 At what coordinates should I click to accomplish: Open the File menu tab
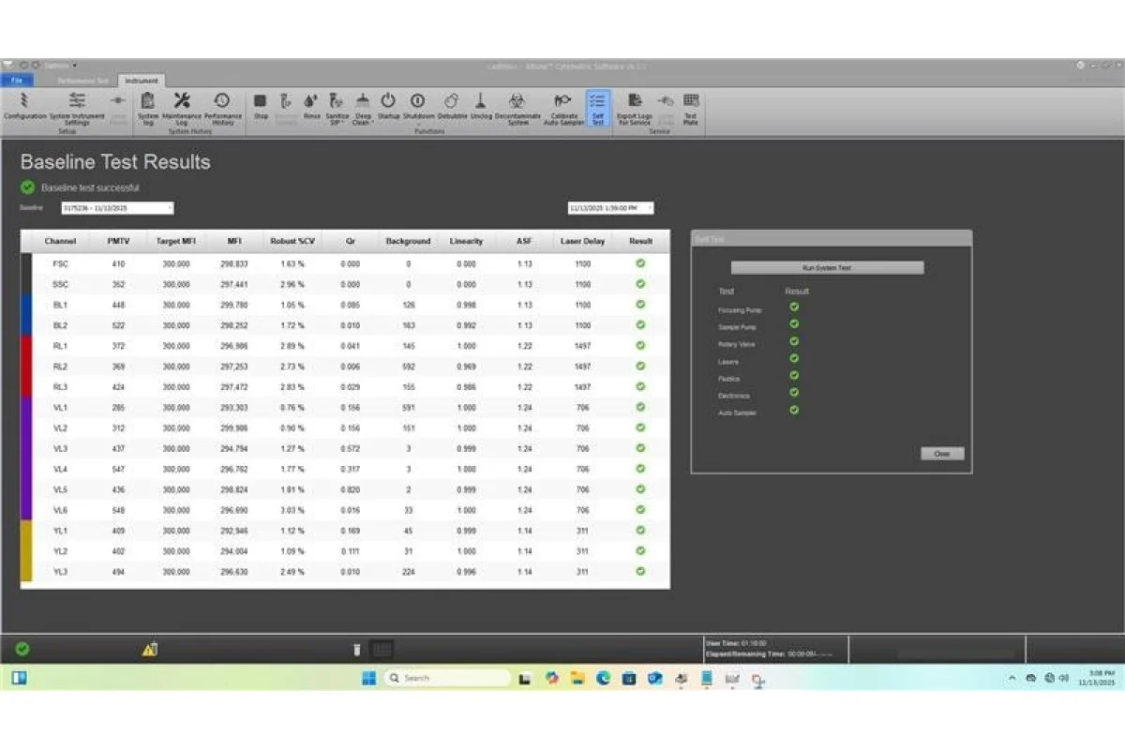(x=17, y=81)
